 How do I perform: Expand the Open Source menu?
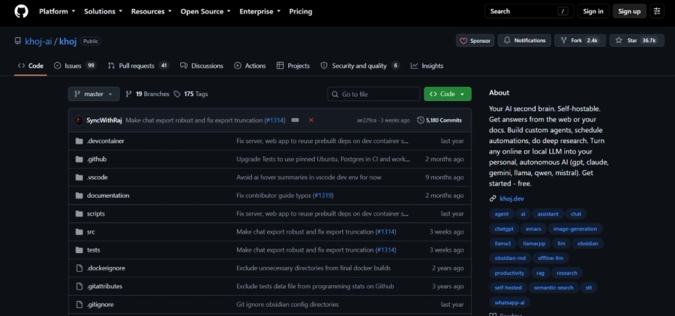205,12
